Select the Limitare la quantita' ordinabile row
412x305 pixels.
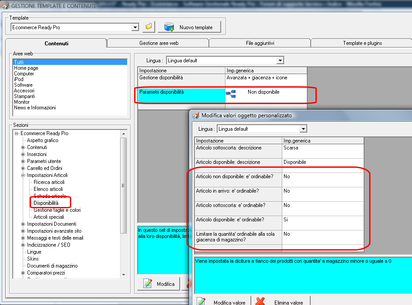tap(238, 237)
